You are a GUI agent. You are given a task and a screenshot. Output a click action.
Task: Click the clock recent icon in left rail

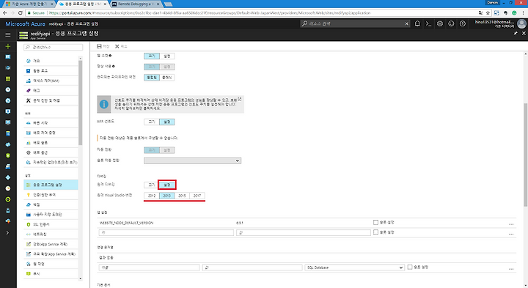[8, 90]
